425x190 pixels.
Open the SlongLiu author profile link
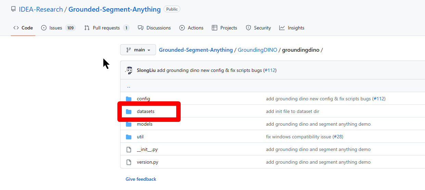(146, 70)
